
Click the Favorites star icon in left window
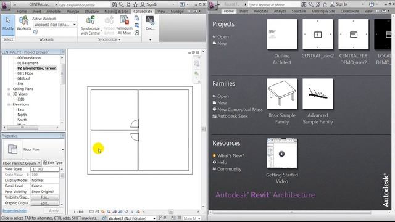pos(135,4)
